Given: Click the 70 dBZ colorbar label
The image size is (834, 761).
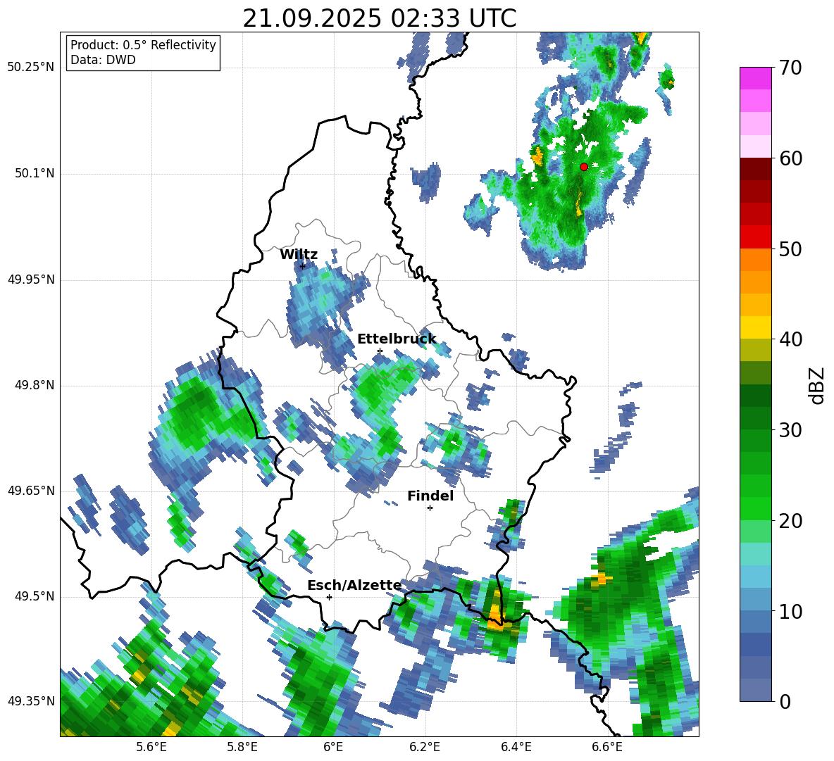Looking at the screenshot, I should [x=790, y=68].
